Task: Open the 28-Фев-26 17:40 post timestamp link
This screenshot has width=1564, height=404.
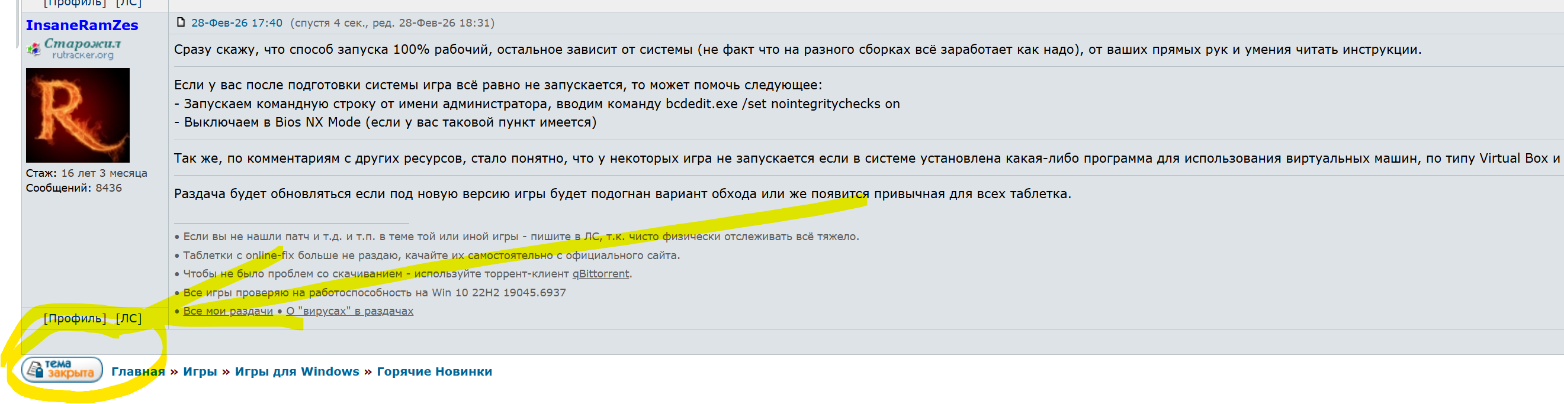Action: [237, 23]
